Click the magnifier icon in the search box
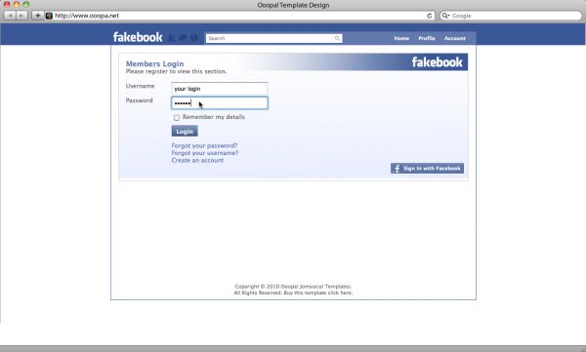The image size is (586, 352). tap(337, 38)
